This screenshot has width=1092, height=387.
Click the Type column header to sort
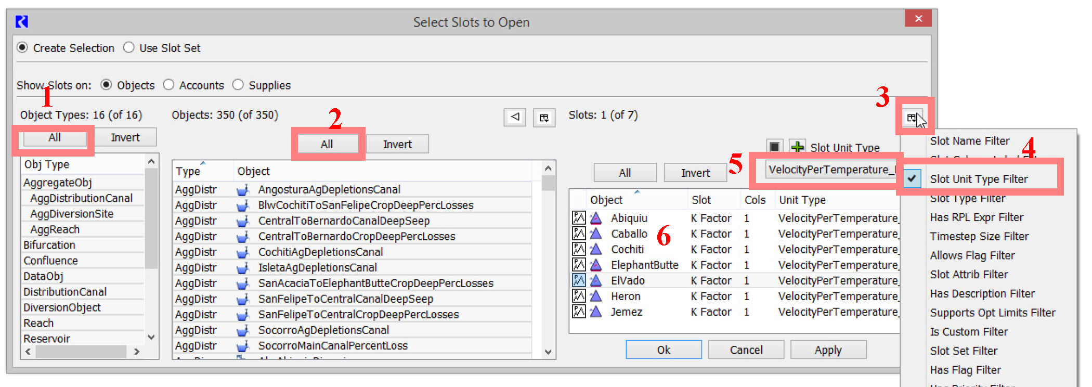[x=188, y=171]
